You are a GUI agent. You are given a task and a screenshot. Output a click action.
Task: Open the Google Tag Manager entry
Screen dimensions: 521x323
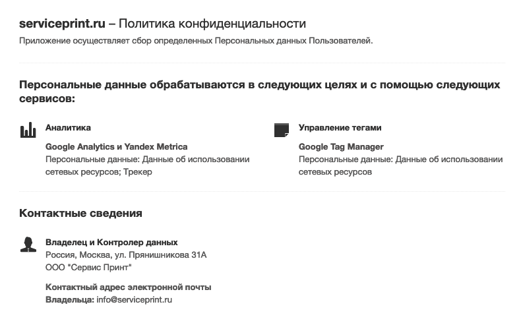point(341,147)
